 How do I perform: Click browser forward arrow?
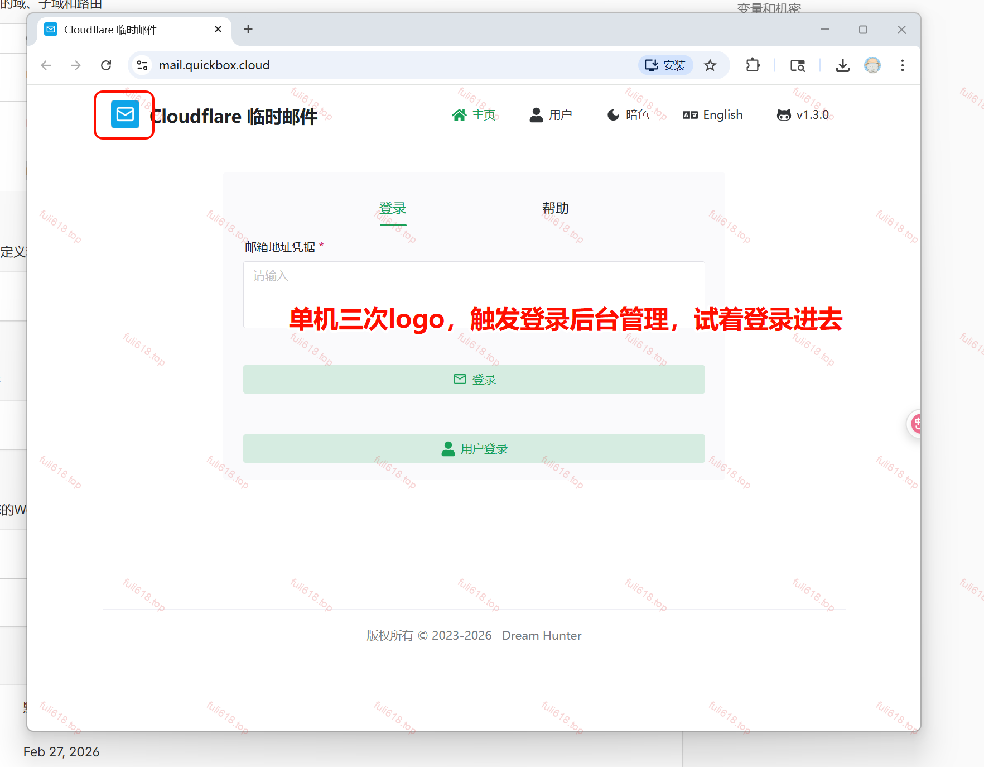point(76,65)
